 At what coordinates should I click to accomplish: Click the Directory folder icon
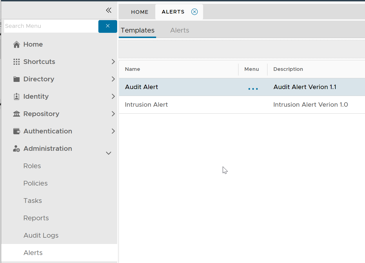17,79
